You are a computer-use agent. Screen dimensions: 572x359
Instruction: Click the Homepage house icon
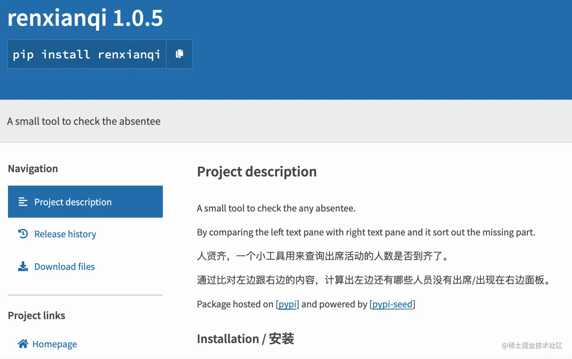click(x=23, y=343)
